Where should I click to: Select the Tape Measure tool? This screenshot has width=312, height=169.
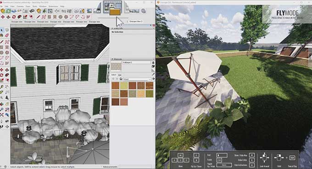click(x=2, y=87)
